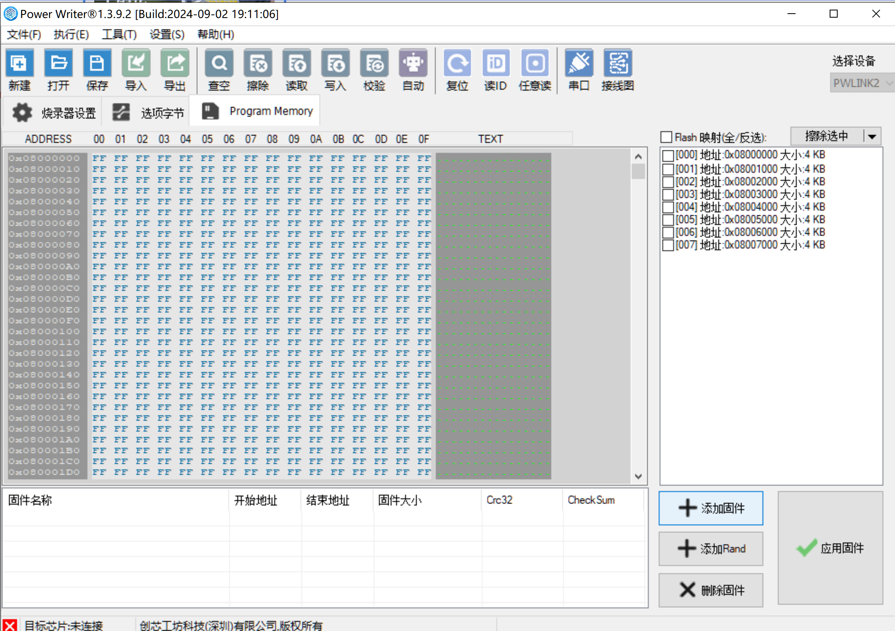Open the 串口 serial port tool

click(x=579, y=63)
